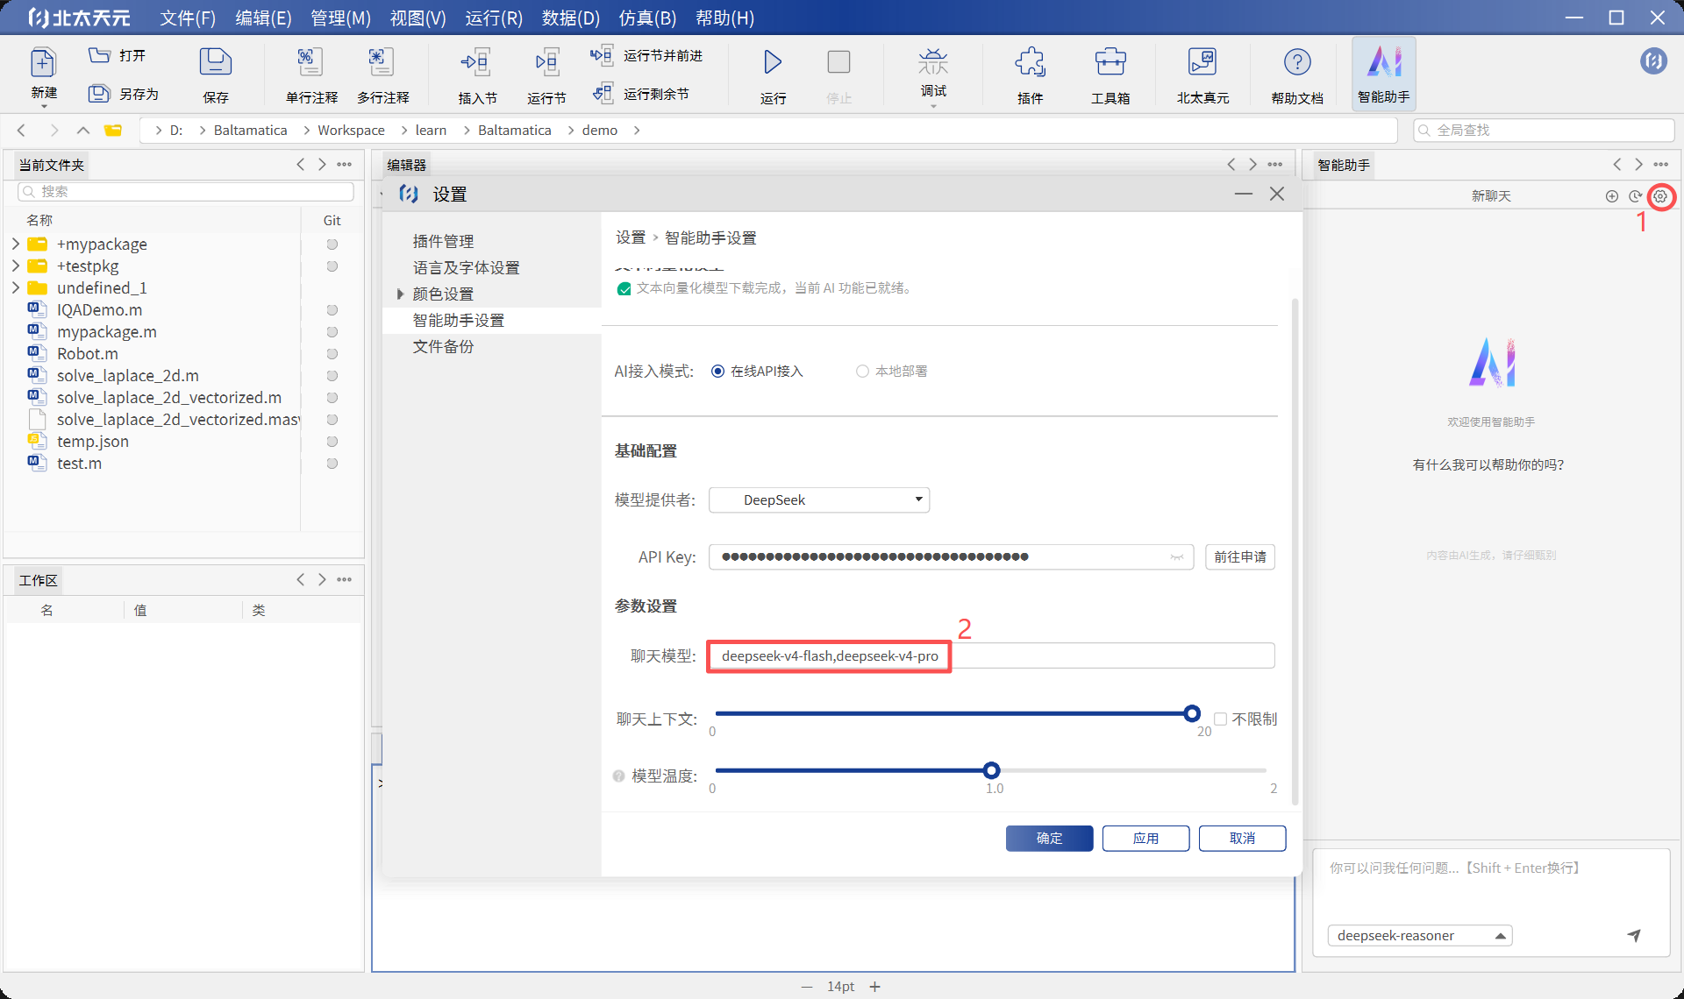Click the 前往申请 button
1684x999 pixels.
pyautogui.click(x=1239, y=556)
